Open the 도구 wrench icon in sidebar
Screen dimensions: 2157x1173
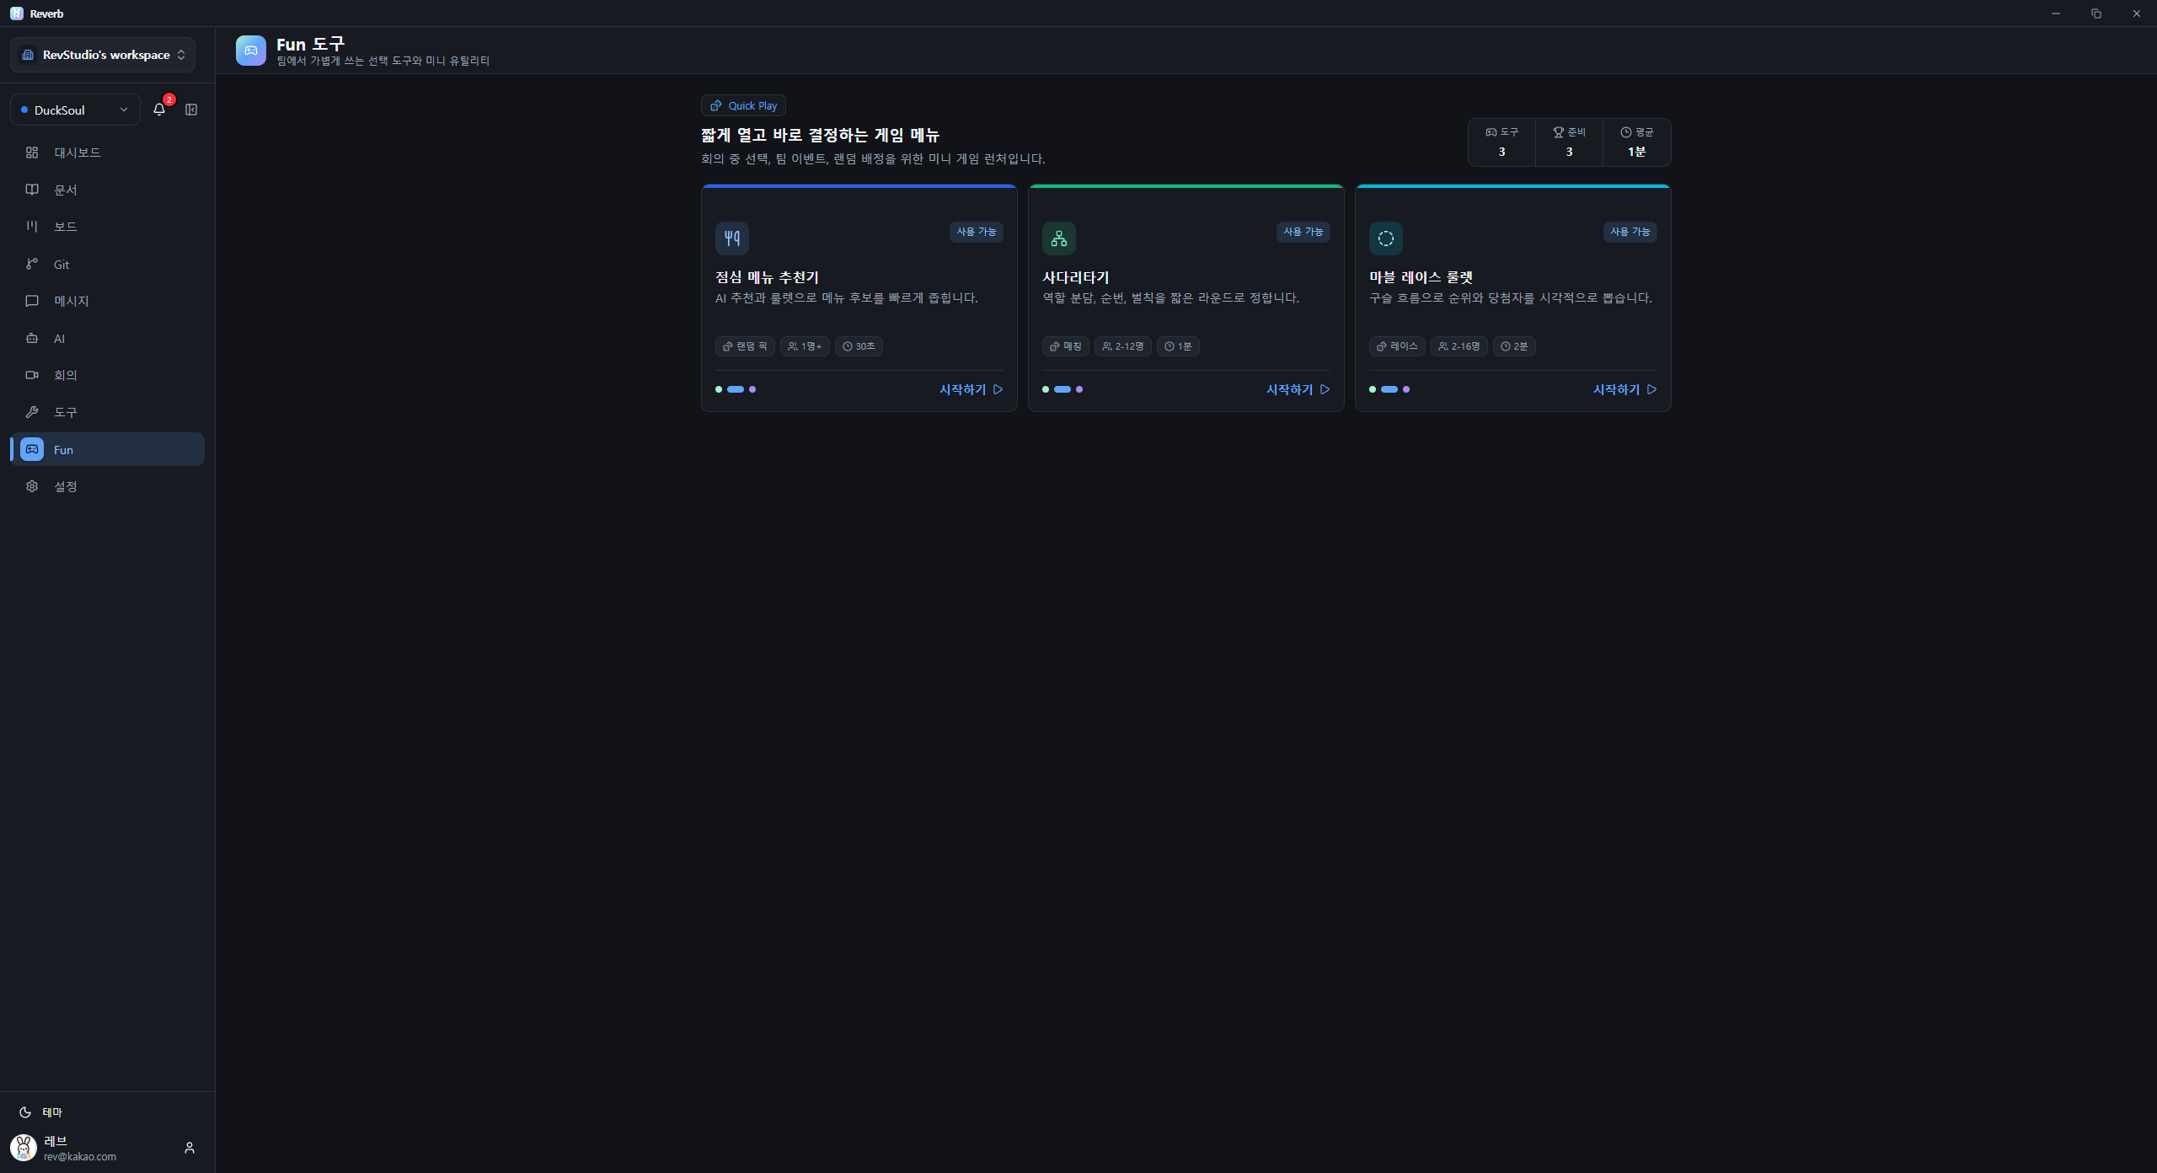click(32, 412)
